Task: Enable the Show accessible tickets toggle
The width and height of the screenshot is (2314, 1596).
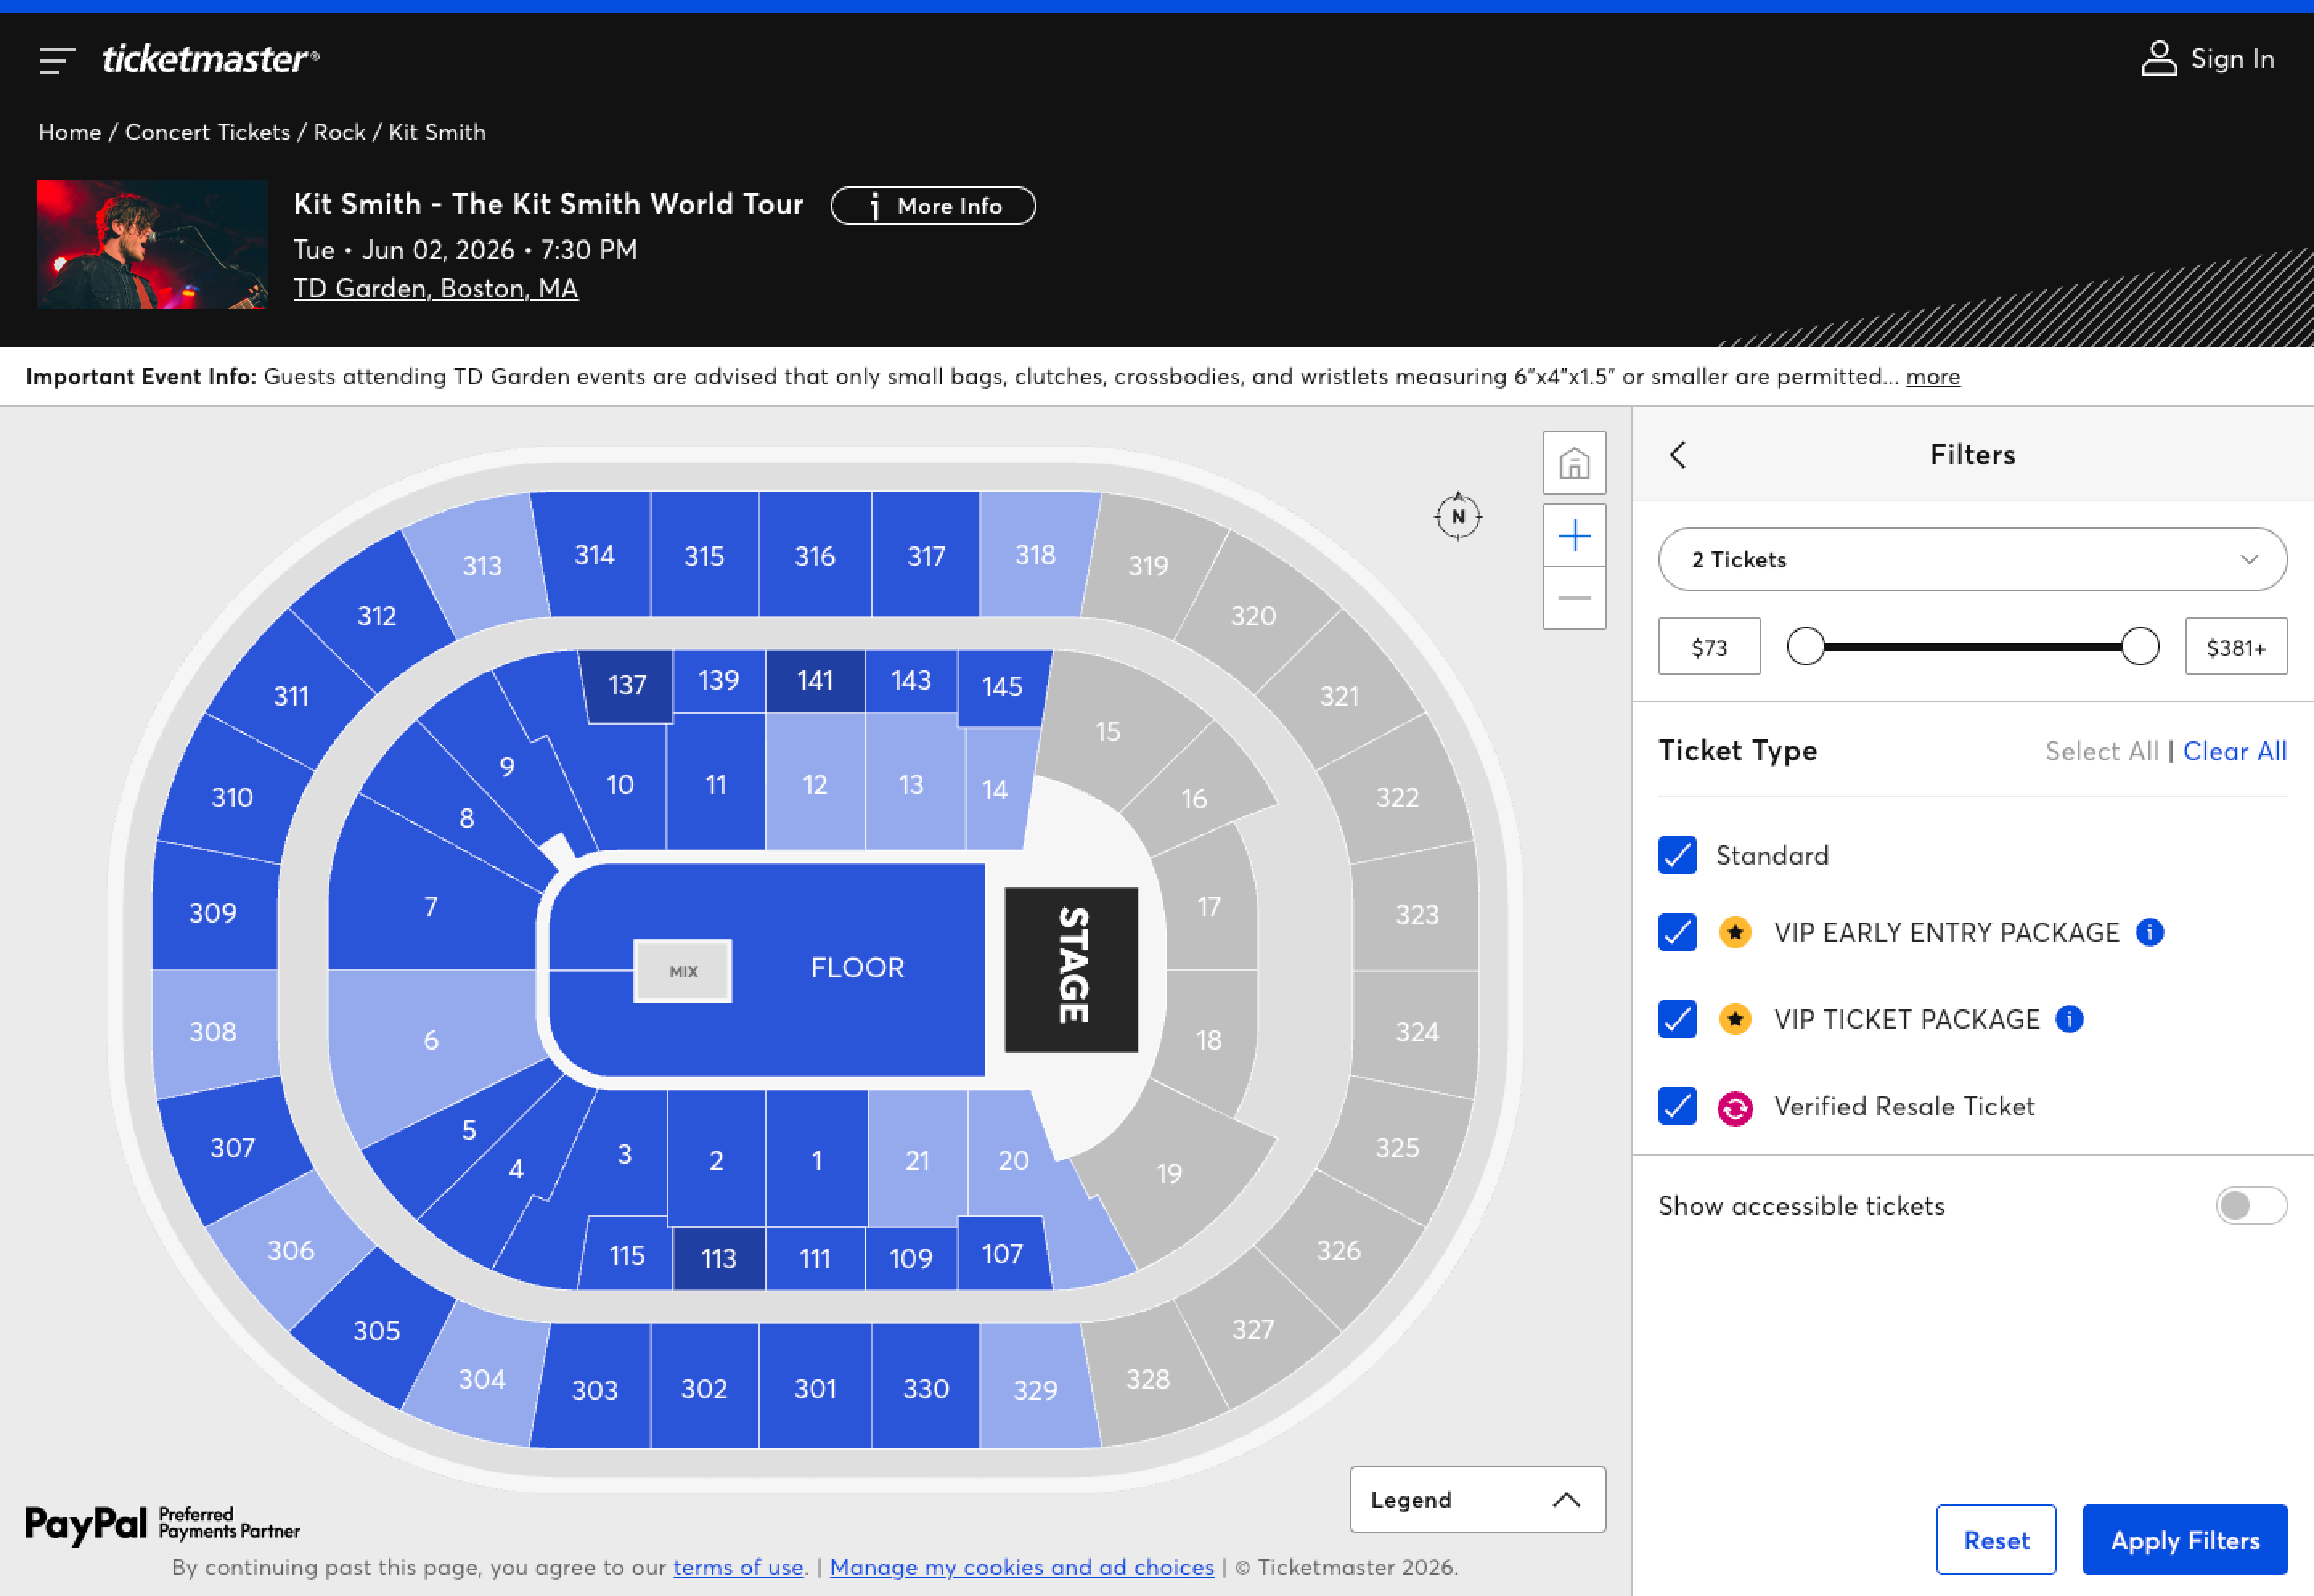Action: point(2251,1206)
